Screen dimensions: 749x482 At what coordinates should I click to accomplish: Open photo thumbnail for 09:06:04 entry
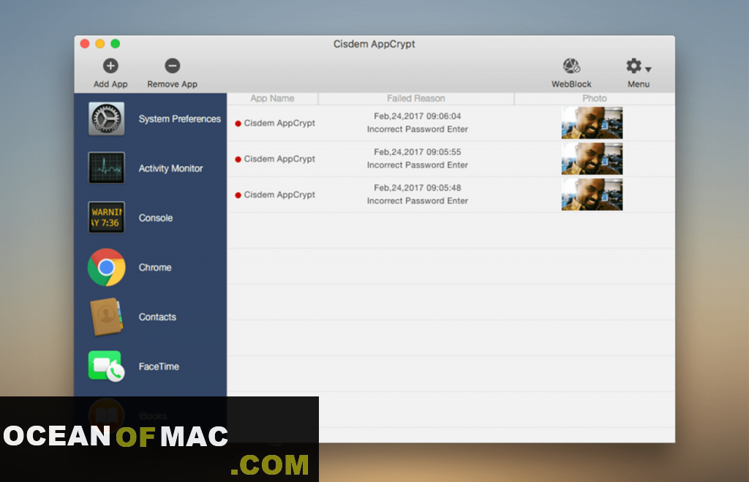pyautogui.click(x=592, y=123)
